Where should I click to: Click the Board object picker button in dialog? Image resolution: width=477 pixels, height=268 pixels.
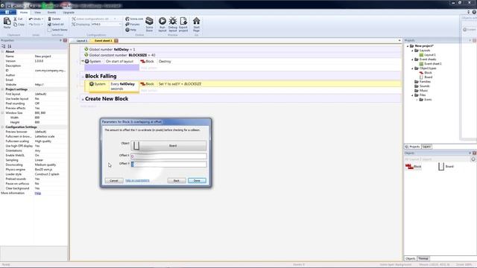click(168, 146)
